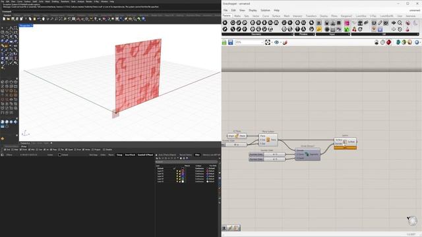This screenshot has width=422, height=237.
Task: Click the blue sphere icon at canvas toolbar end
Action: tap(417, 42)
